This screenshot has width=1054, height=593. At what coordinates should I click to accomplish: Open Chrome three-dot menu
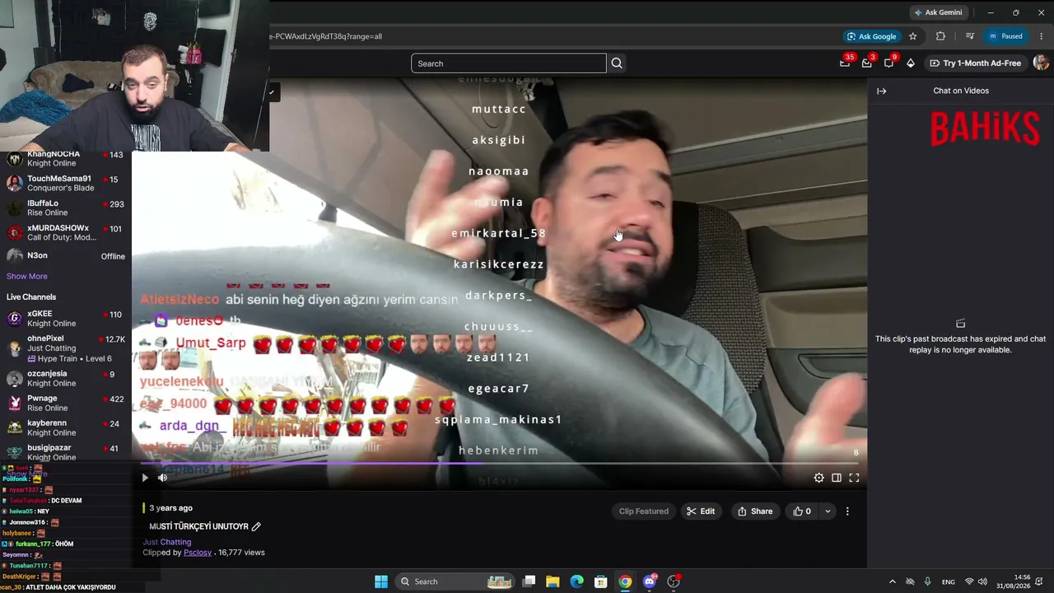point(1042,36)
